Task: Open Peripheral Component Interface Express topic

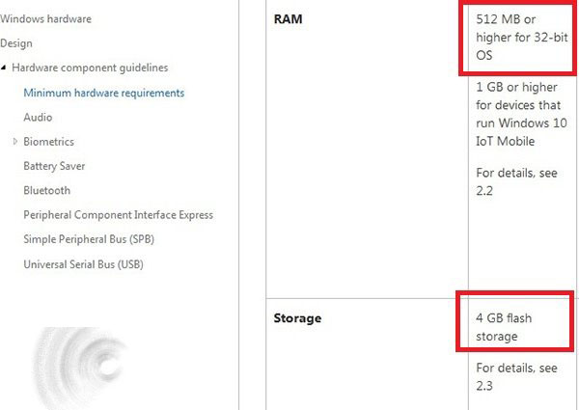Action: pos(118,215)
